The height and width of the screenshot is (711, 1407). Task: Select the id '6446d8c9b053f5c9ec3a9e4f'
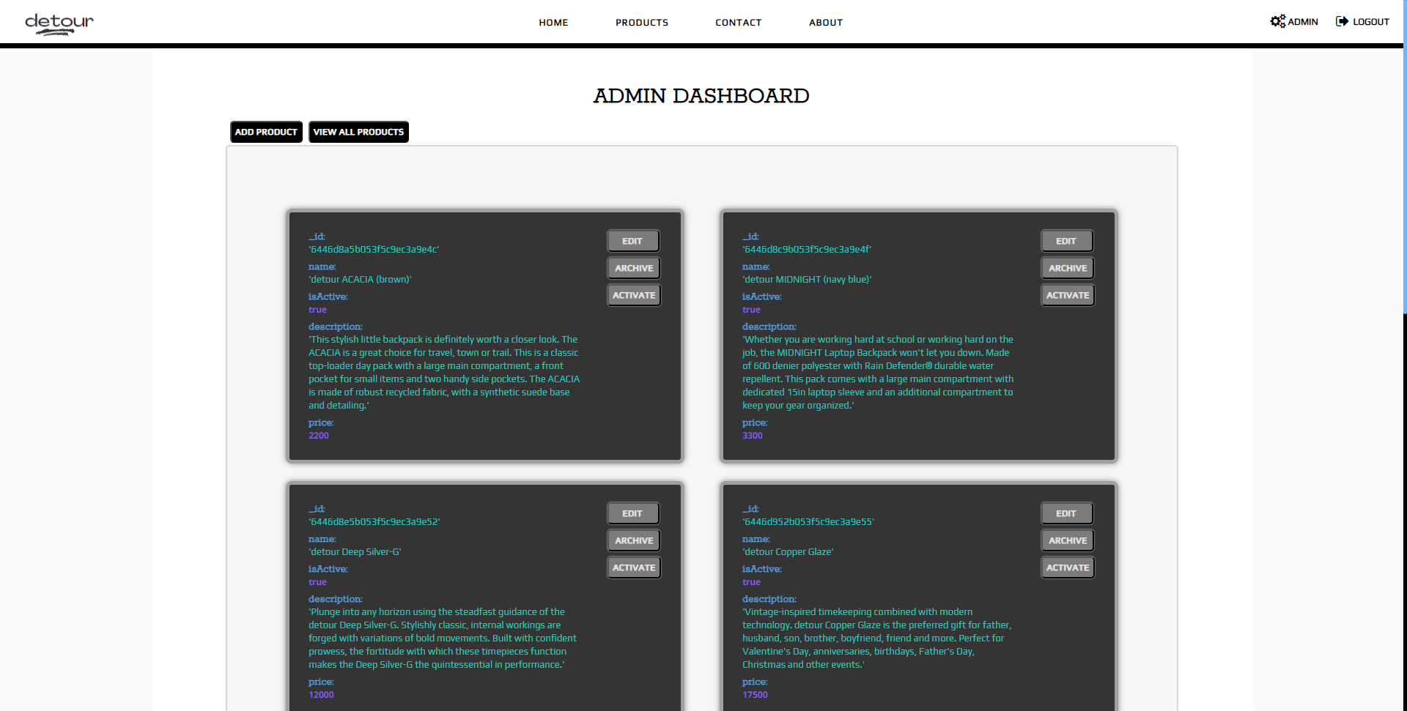tap(807, 250)
